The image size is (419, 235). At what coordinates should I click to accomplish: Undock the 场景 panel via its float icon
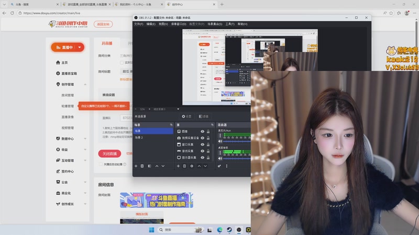(171, 125)
